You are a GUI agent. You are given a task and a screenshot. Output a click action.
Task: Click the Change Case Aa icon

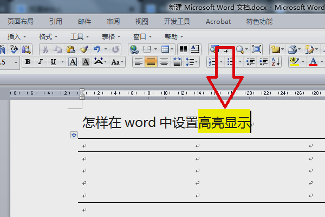point(115,62)
